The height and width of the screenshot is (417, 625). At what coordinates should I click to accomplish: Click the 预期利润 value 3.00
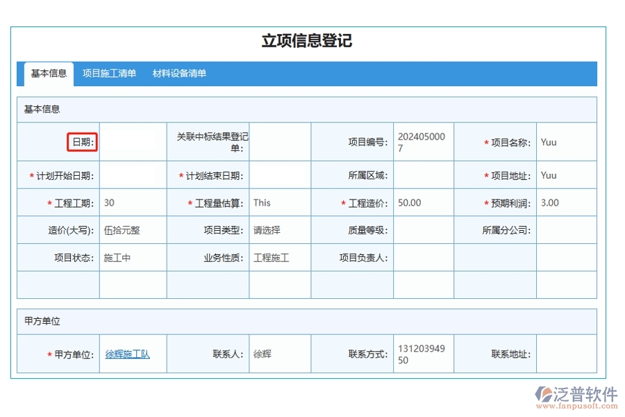tap(550, 203)
